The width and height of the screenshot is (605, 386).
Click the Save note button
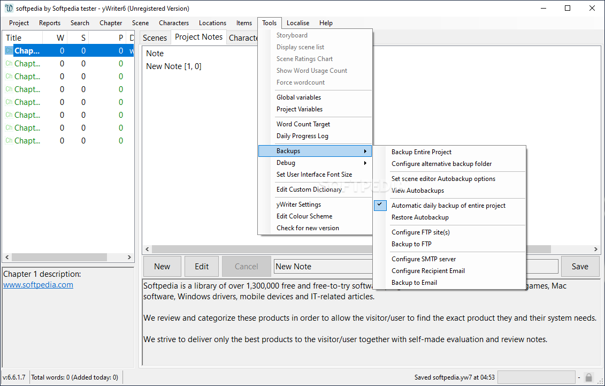[580, 266]
